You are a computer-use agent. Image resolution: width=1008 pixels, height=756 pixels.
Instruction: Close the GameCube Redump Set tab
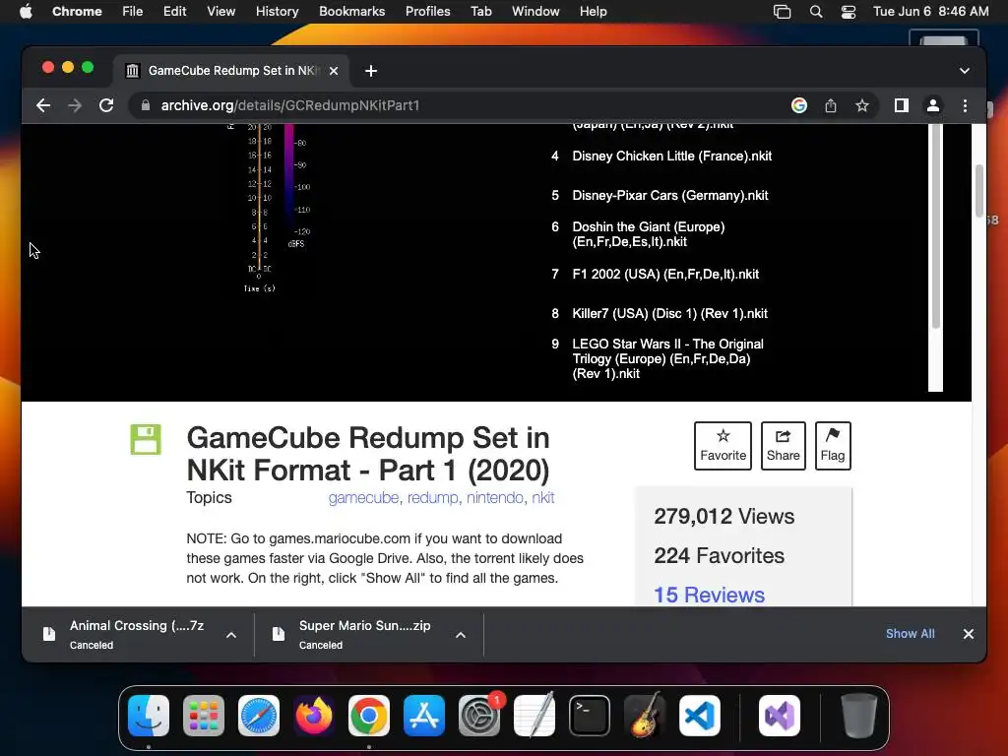tap(334, 71)
